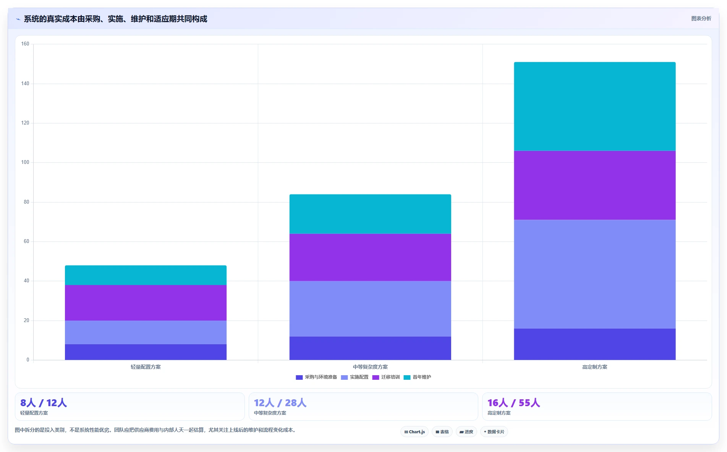Viewport: 727px width, 452px height.
Task: Select the 实施配置 segment of the 轻量配置方案 bar
Action: 146,332
